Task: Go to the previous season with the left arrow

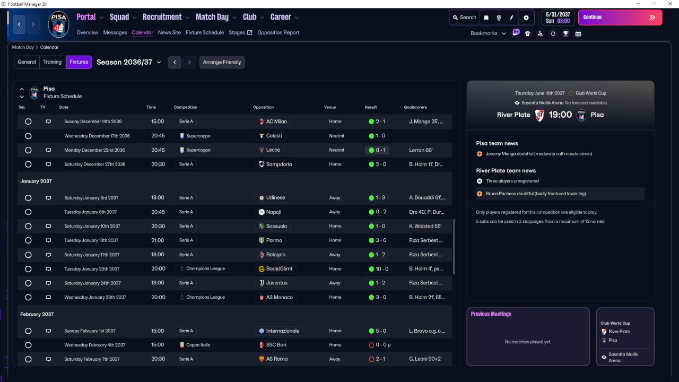Action: pos(175,62)
